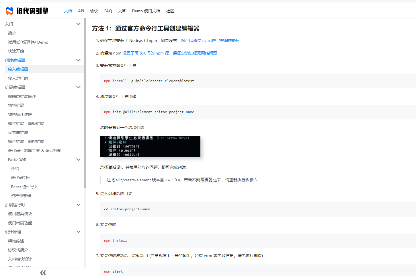Open 低代码生态脚手架 & 调试机制 page
Screen dimensions: 416x276
tap(35, 151)
